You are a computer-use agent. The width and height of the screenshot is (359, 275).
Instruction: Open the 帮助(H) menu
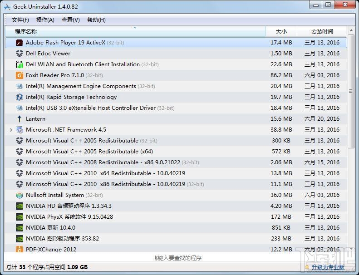[x=96, y=20]
